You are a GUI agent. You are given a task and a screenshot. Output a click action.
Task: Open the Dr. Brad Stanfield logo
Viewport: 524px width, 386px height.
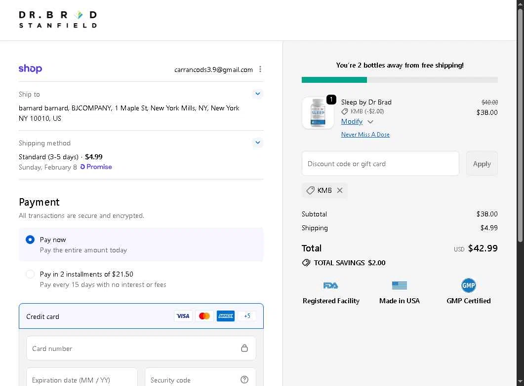point(58,19)
